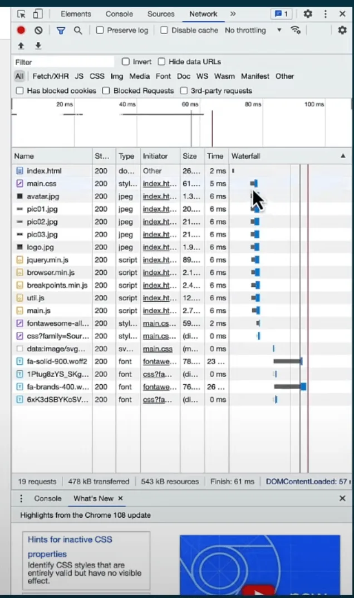Open Network panel settings gear
The width and height of the screenshot is (354, 598).
[x=342, y=30]
